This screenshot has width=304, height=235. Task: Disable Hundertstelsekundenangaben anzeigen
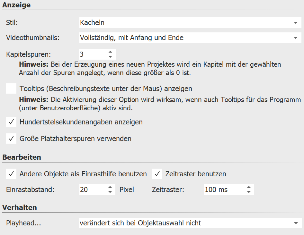pos(11,122)
